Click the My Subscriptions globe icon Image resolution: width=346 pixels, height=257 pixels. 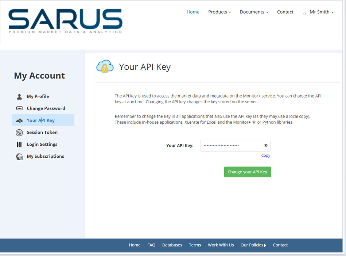pos(19,157)
